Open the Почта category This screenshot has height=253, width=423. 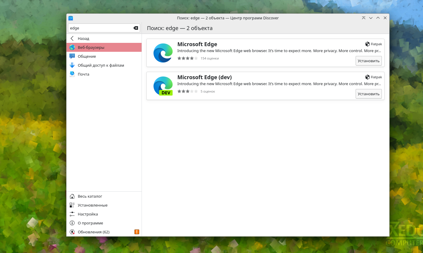(x=104, y=74)
